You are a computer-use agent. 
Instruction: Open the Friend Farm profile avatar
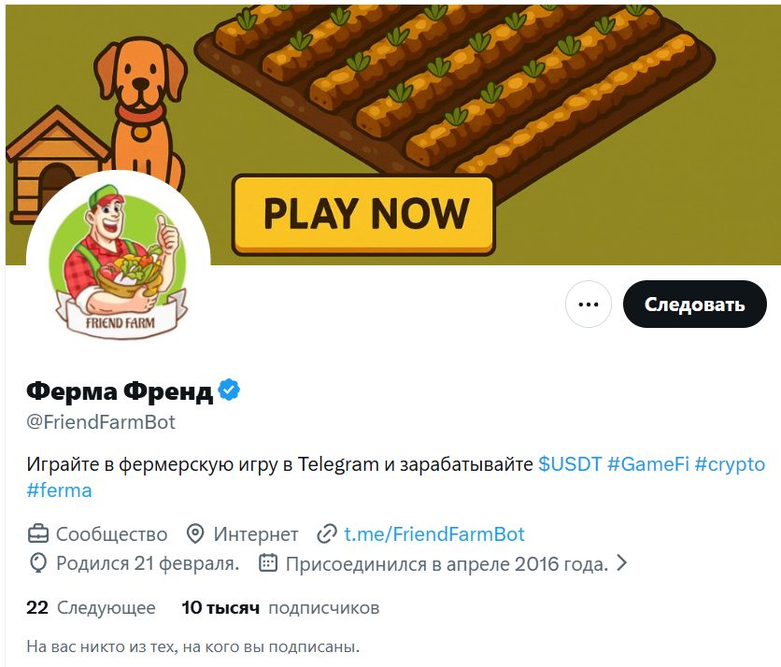tap(119, 262)
